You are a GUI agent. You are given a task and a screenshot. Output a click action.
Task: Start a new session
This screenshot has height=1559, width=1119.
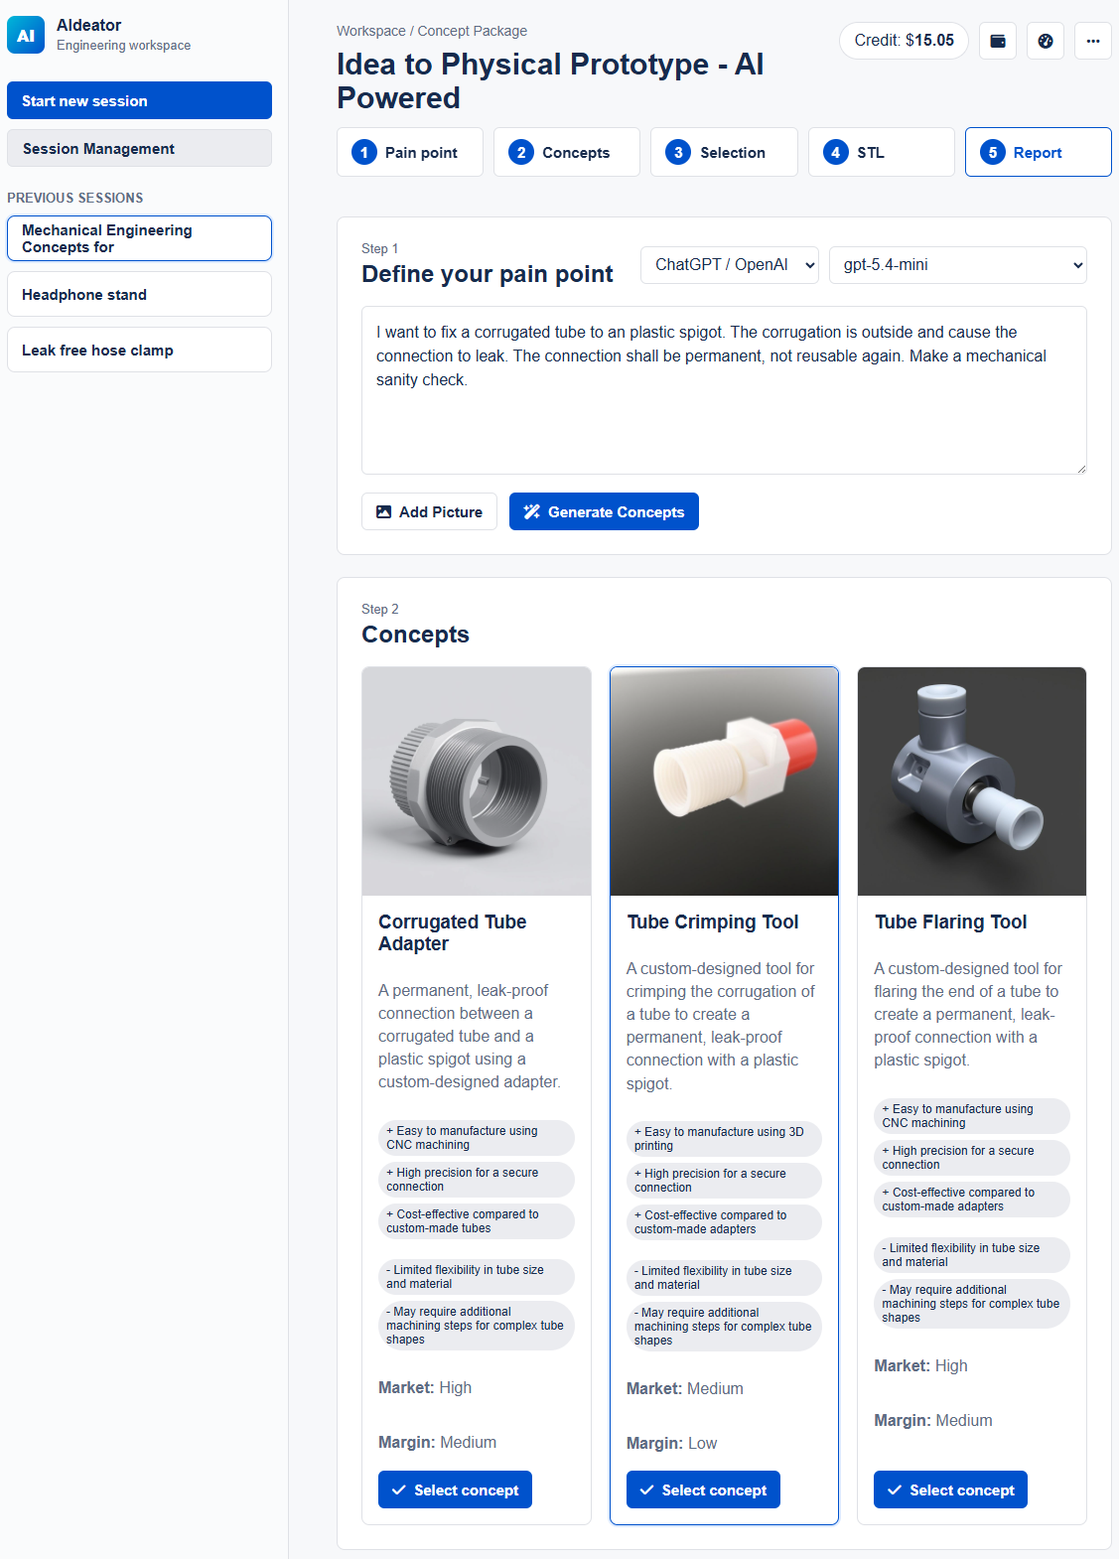139,100
